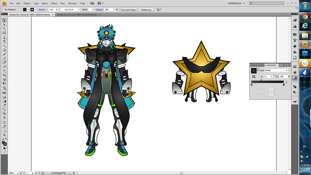The image size is (311, 175).
Task: Change screen mode at toolbox bottom
Action: tap(4, 152)
